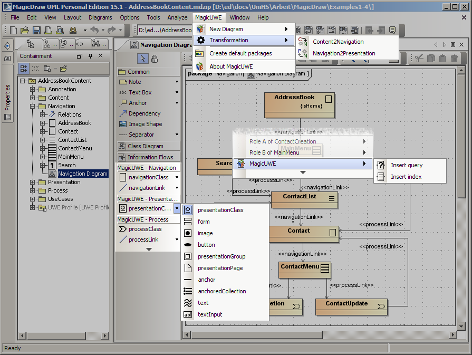The image size is (472, 355).
Task: Click the Containment tree horizontal scrollbar thumb
Action: coord(56,335)
